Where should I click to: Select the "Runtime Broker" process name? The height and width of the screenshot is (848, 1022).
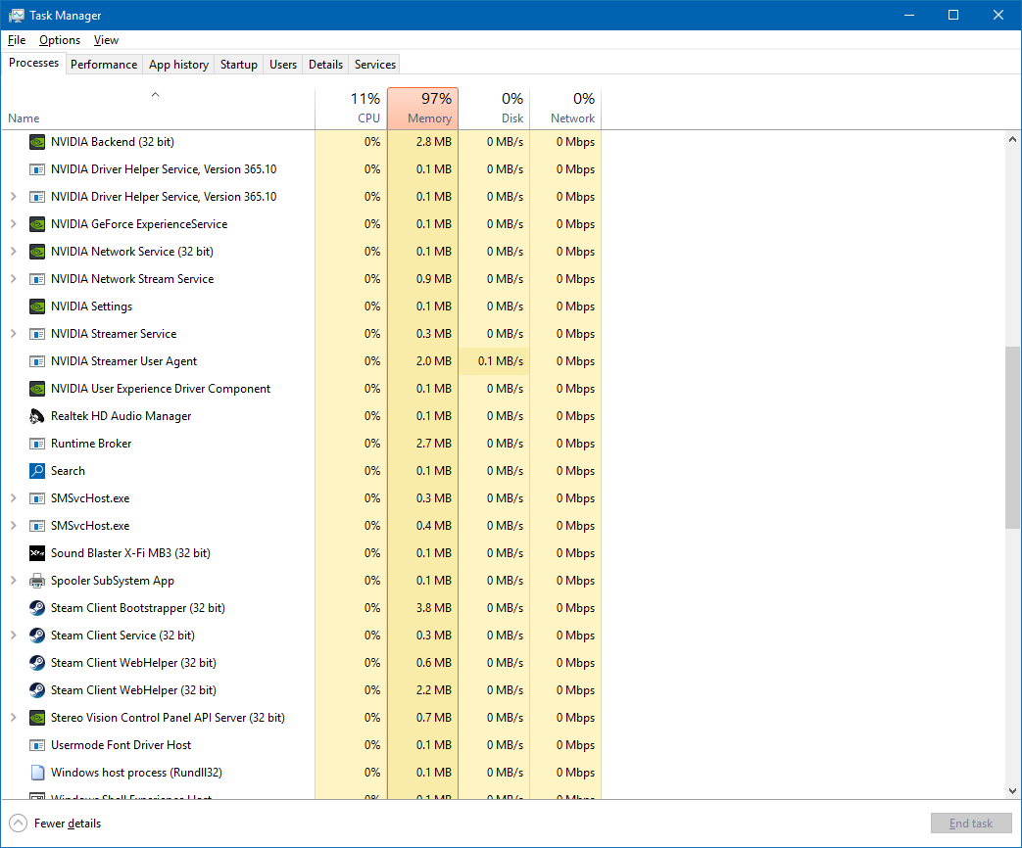[x=91, y=444]
